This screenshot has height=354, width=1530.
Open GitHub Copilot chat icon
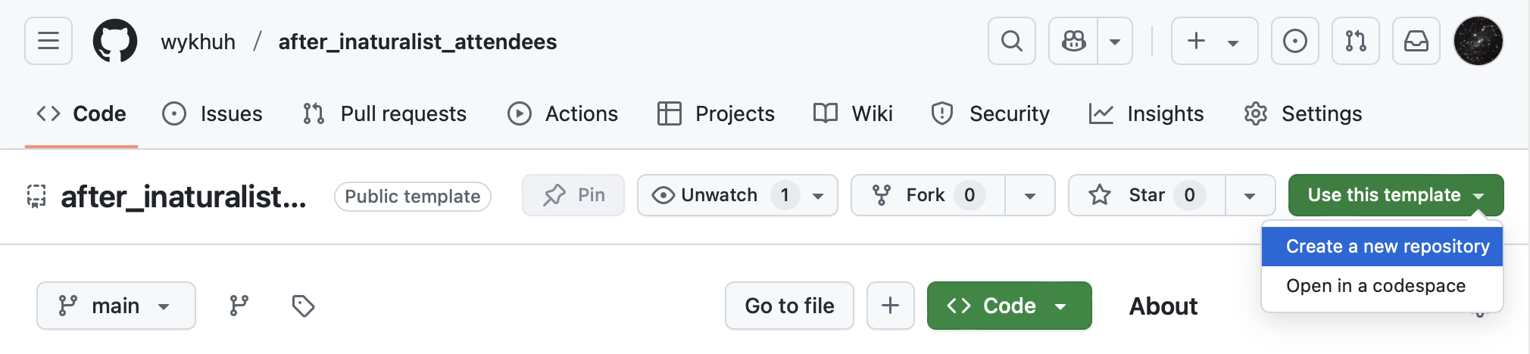1073,41
